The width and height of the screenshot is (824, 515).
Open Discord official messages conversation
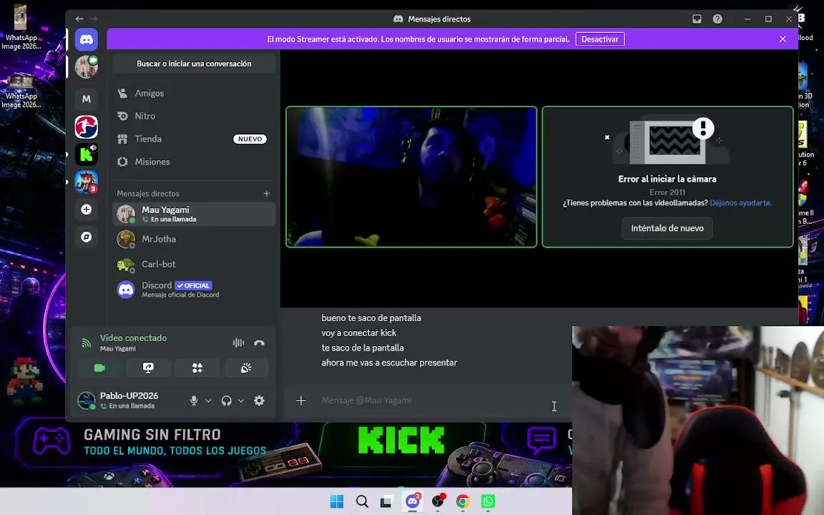pyautogui.click(x=194, y=290)
